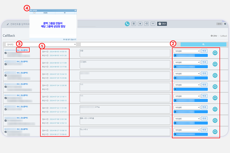Screen dimensions: 230x153
Task: Click the memo textbox containing 통화 시도 시 부재중
Action: (125, 121)
